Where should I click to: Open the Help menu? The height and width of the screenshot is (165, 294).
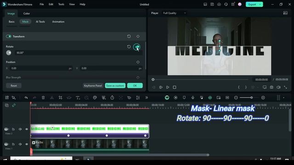tap(82, 4)
